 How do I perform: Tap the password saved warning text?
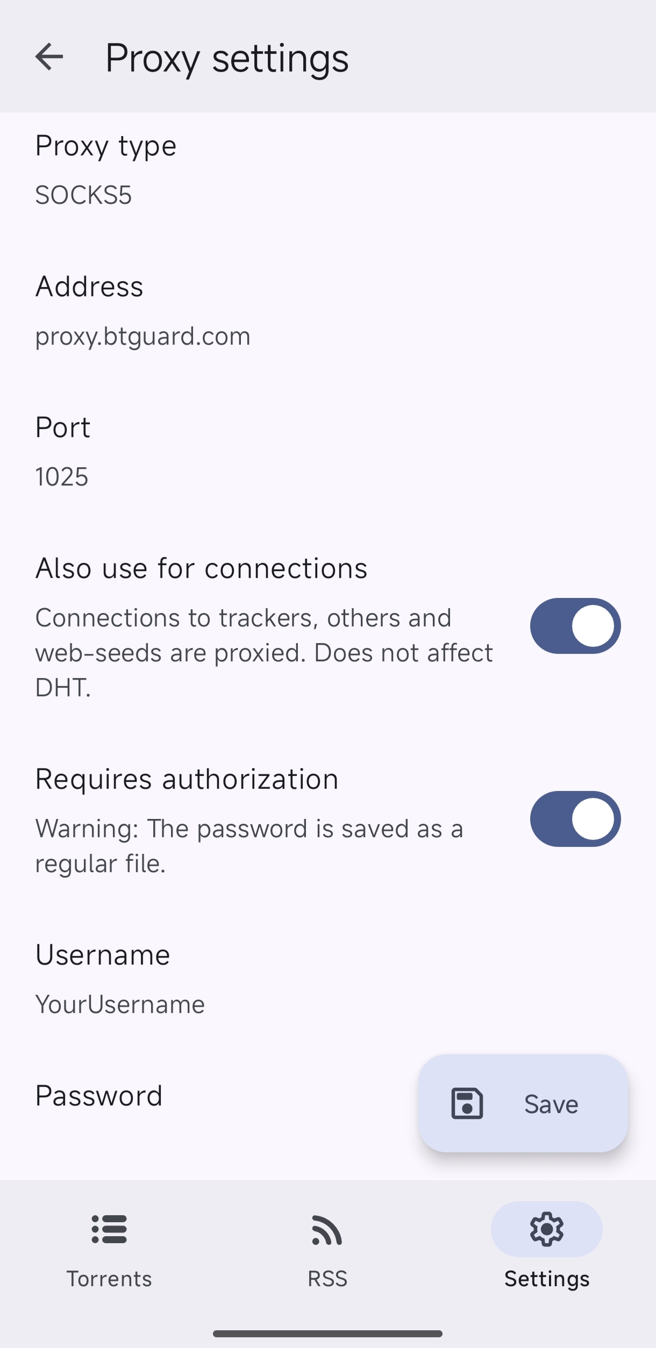249,846
